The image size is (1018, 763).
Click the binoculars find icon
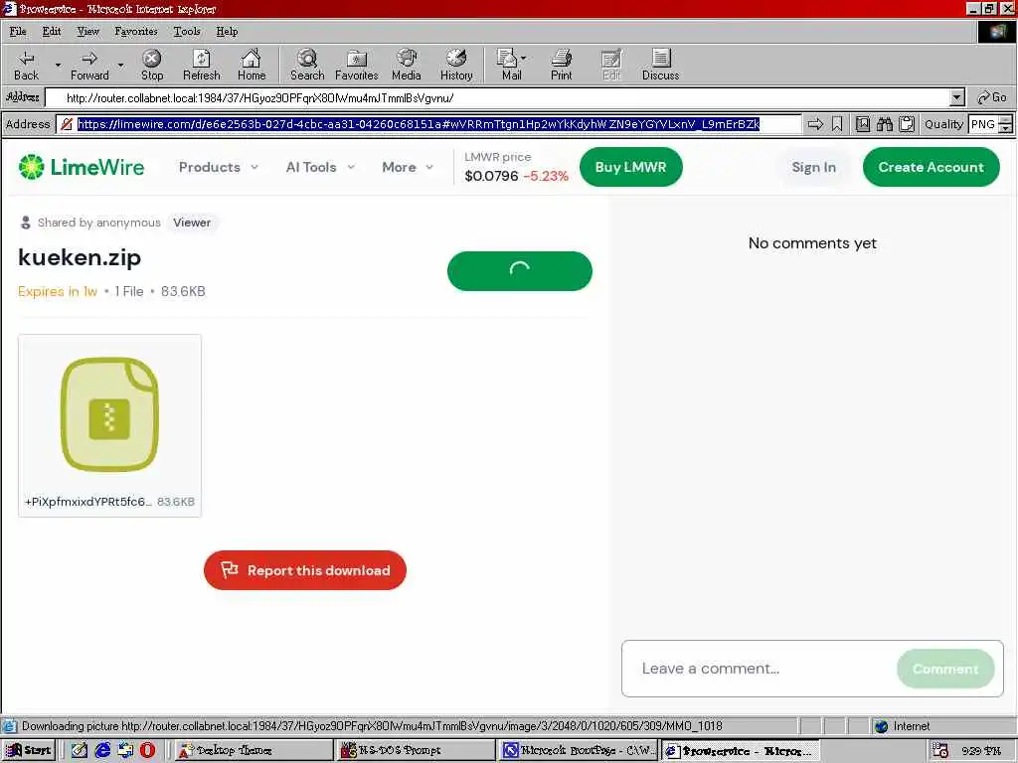[884, 124]
